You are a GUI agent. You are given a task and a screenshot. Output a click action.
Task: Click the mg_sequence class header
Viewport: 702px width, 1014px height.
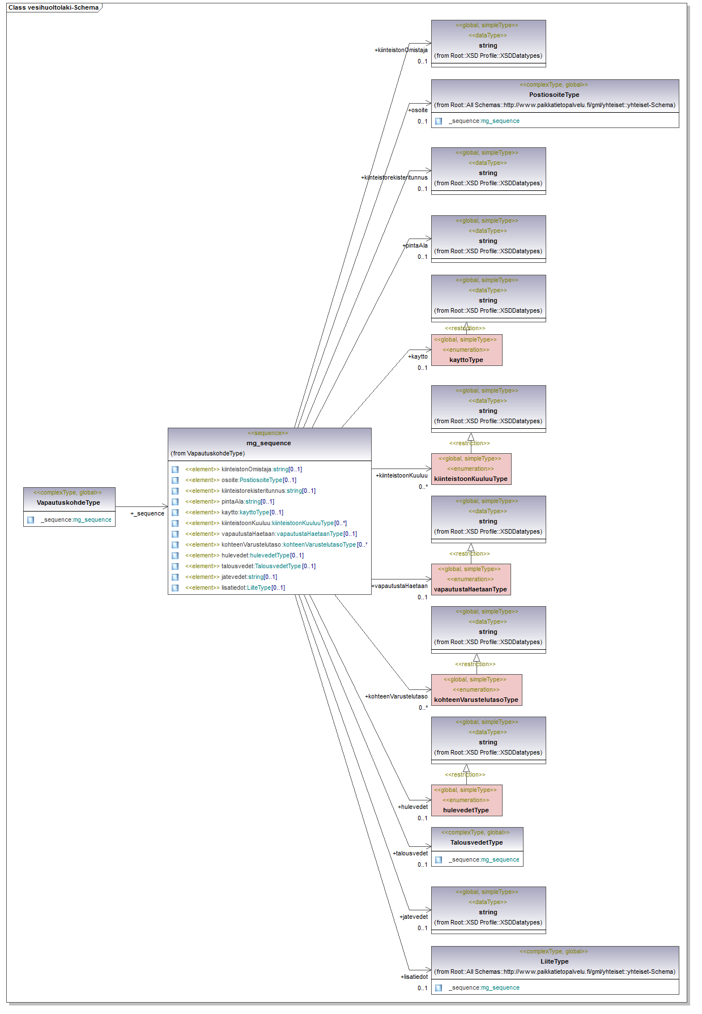269,444
